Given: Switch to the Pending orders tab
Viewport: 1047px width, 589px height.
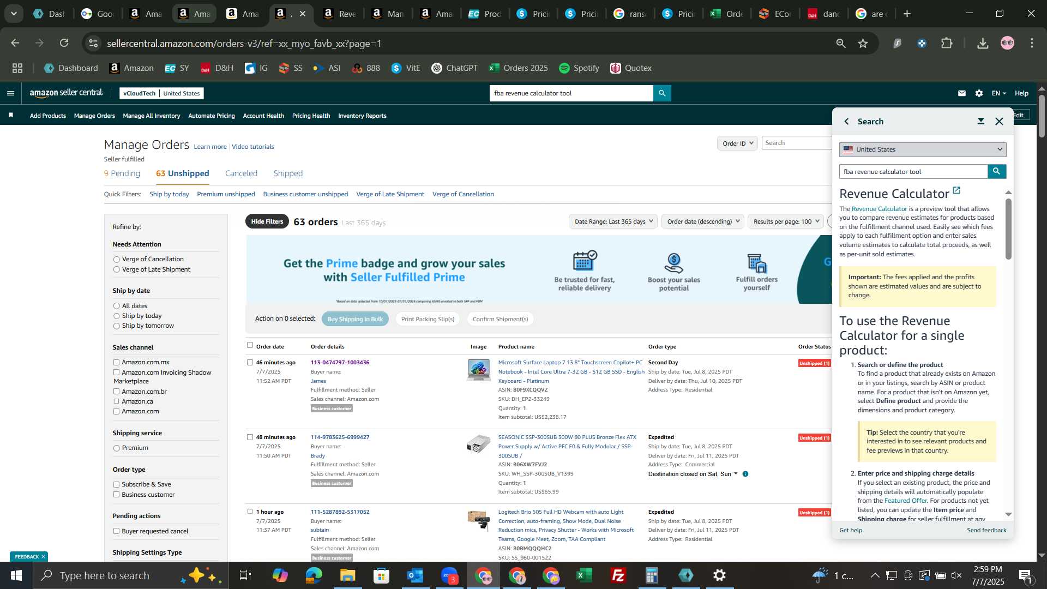Looking at the screenshot, I should pyautogui.click(x=122, y=173).
